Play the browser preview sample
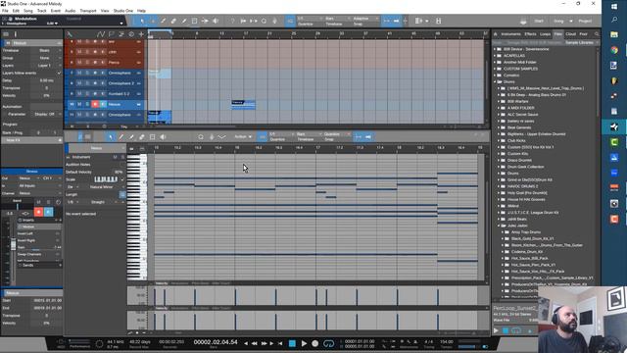The width and height of the screenshot is (627, 353). 497,330
